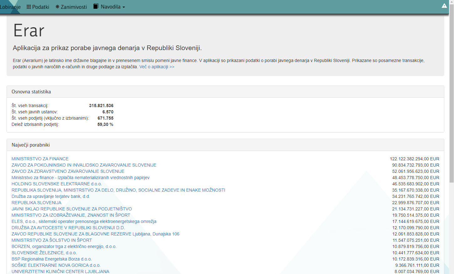
Task: Open the Lobiranje menu item
Action: [x=10, y=7]
